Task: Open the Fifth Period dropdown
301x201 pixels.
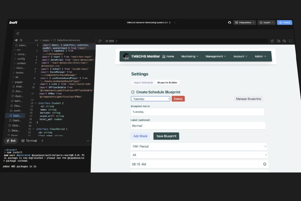Action: click(x=199, y=146)
